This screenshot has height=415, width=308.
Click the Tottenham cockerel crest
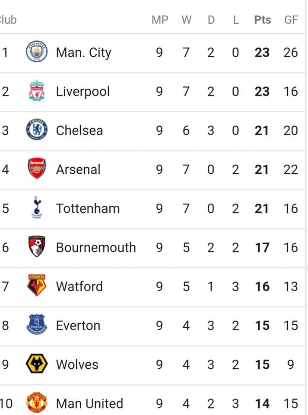37,207
